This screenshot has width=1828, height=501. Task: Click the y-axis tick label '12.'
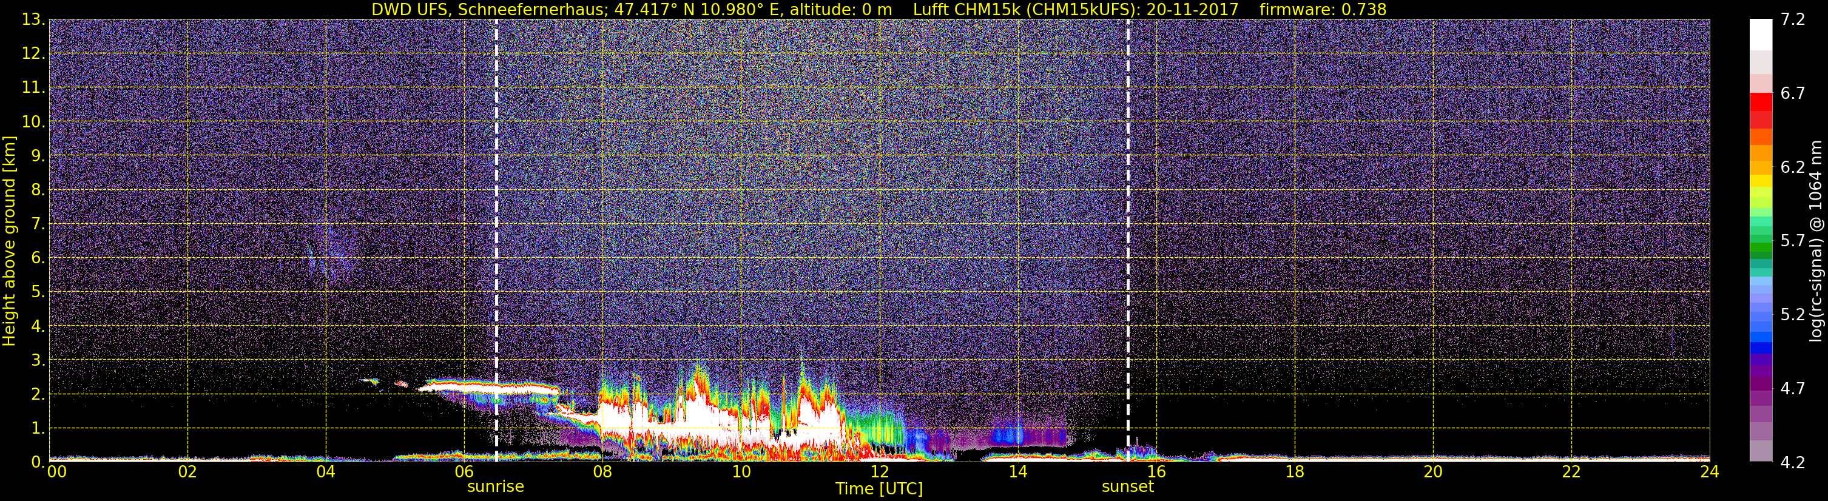(x=33, y=54)
